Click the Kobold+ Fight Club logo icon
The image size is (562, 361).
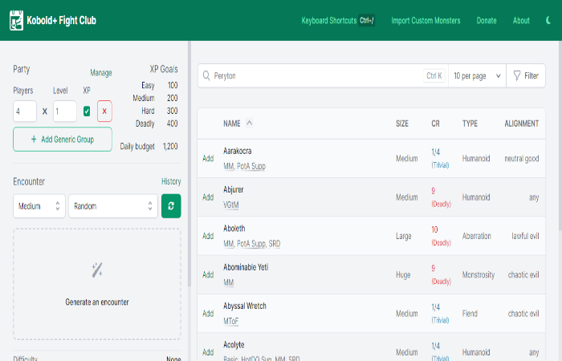tap(16, 20)
